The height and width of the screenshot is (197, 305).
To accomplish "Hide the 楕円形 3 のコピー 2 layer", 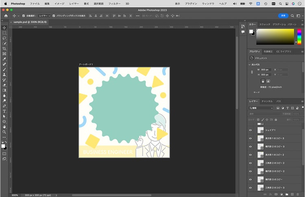I will pos(251,171).
